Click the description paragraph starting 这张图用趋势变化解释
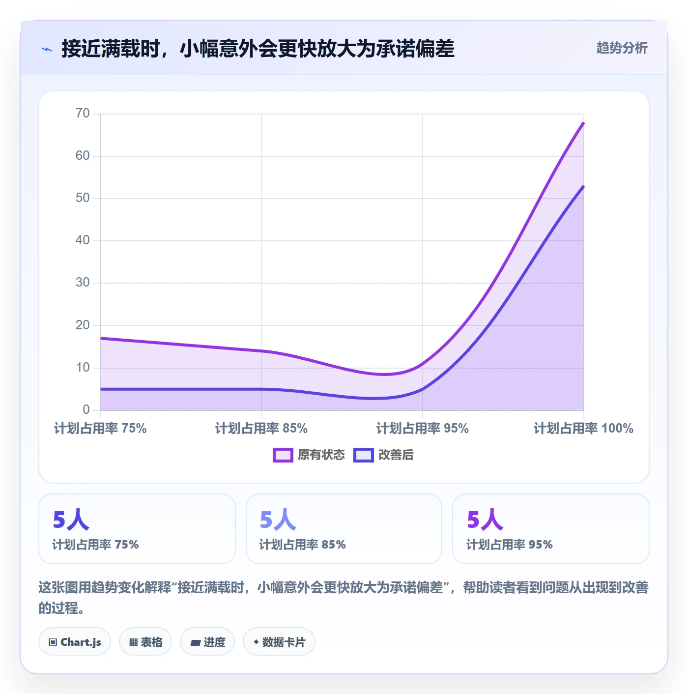Image resolution: width=688 pixels, height=694 pixels. 344,598
